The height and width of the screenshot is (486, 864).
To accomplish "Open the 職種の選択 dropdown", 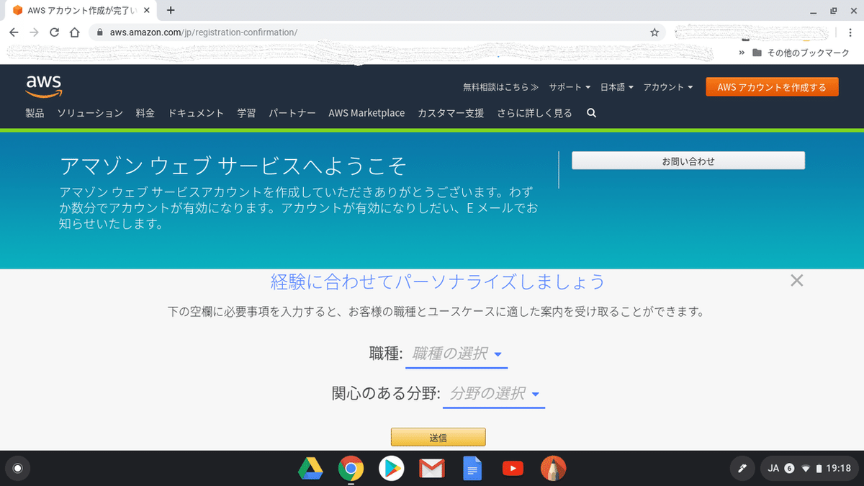I will pos(456,354).
